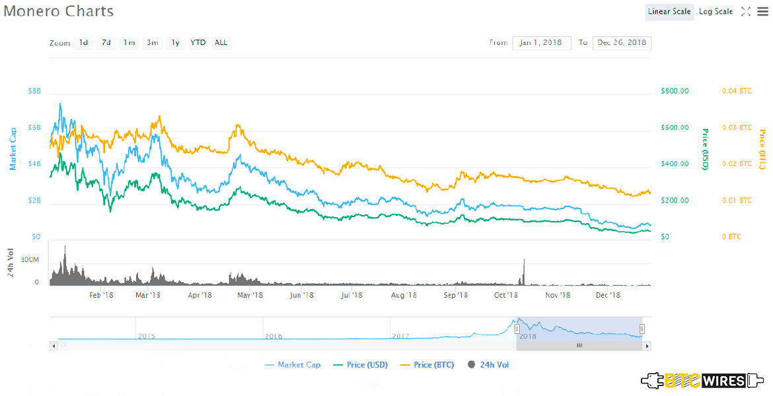
Task: Click the Feb '18 x-axis label
Action: point(101,295)
